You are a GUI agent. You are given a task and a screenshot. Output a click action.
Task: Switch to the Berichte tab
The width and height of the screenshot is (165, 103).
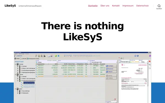pyautogui.click(x=24, y=59)
